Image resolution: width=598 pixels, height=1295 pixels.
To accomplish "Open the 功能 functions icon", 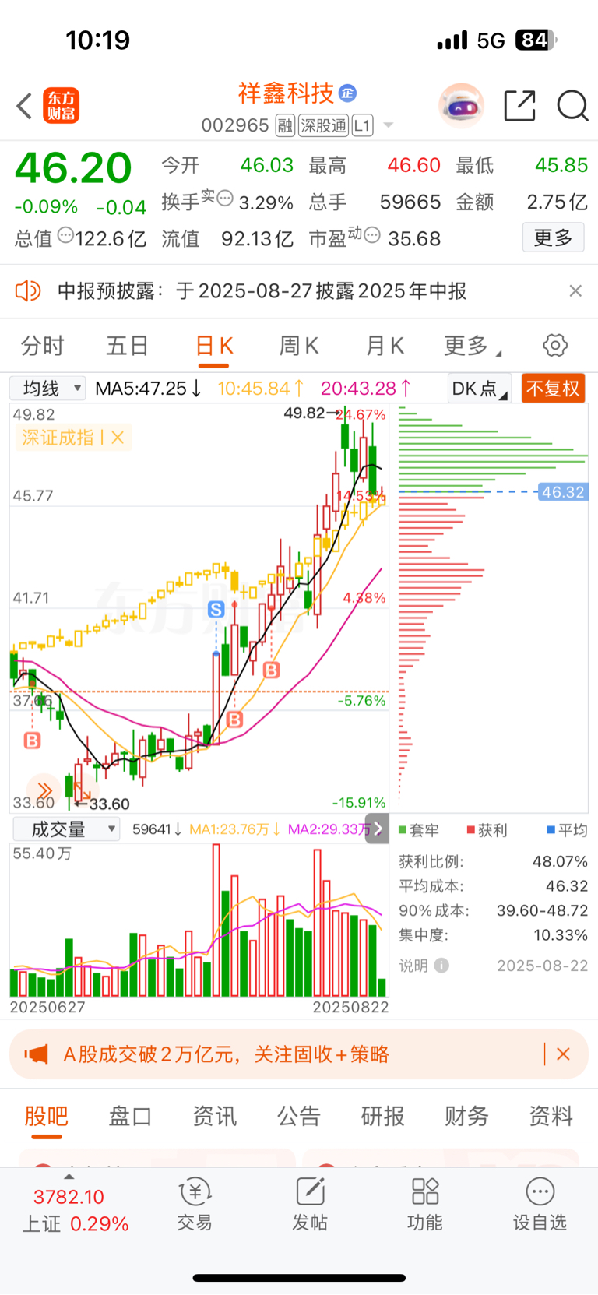I will click(425, 1205).
